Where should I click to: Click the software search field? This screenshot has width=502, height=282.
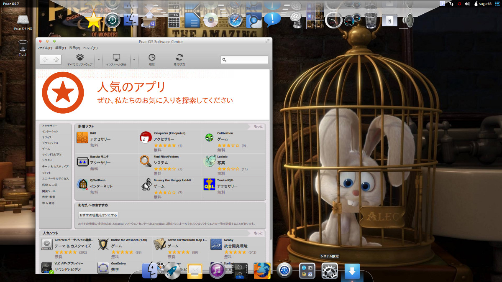click(x=244, y=60)
